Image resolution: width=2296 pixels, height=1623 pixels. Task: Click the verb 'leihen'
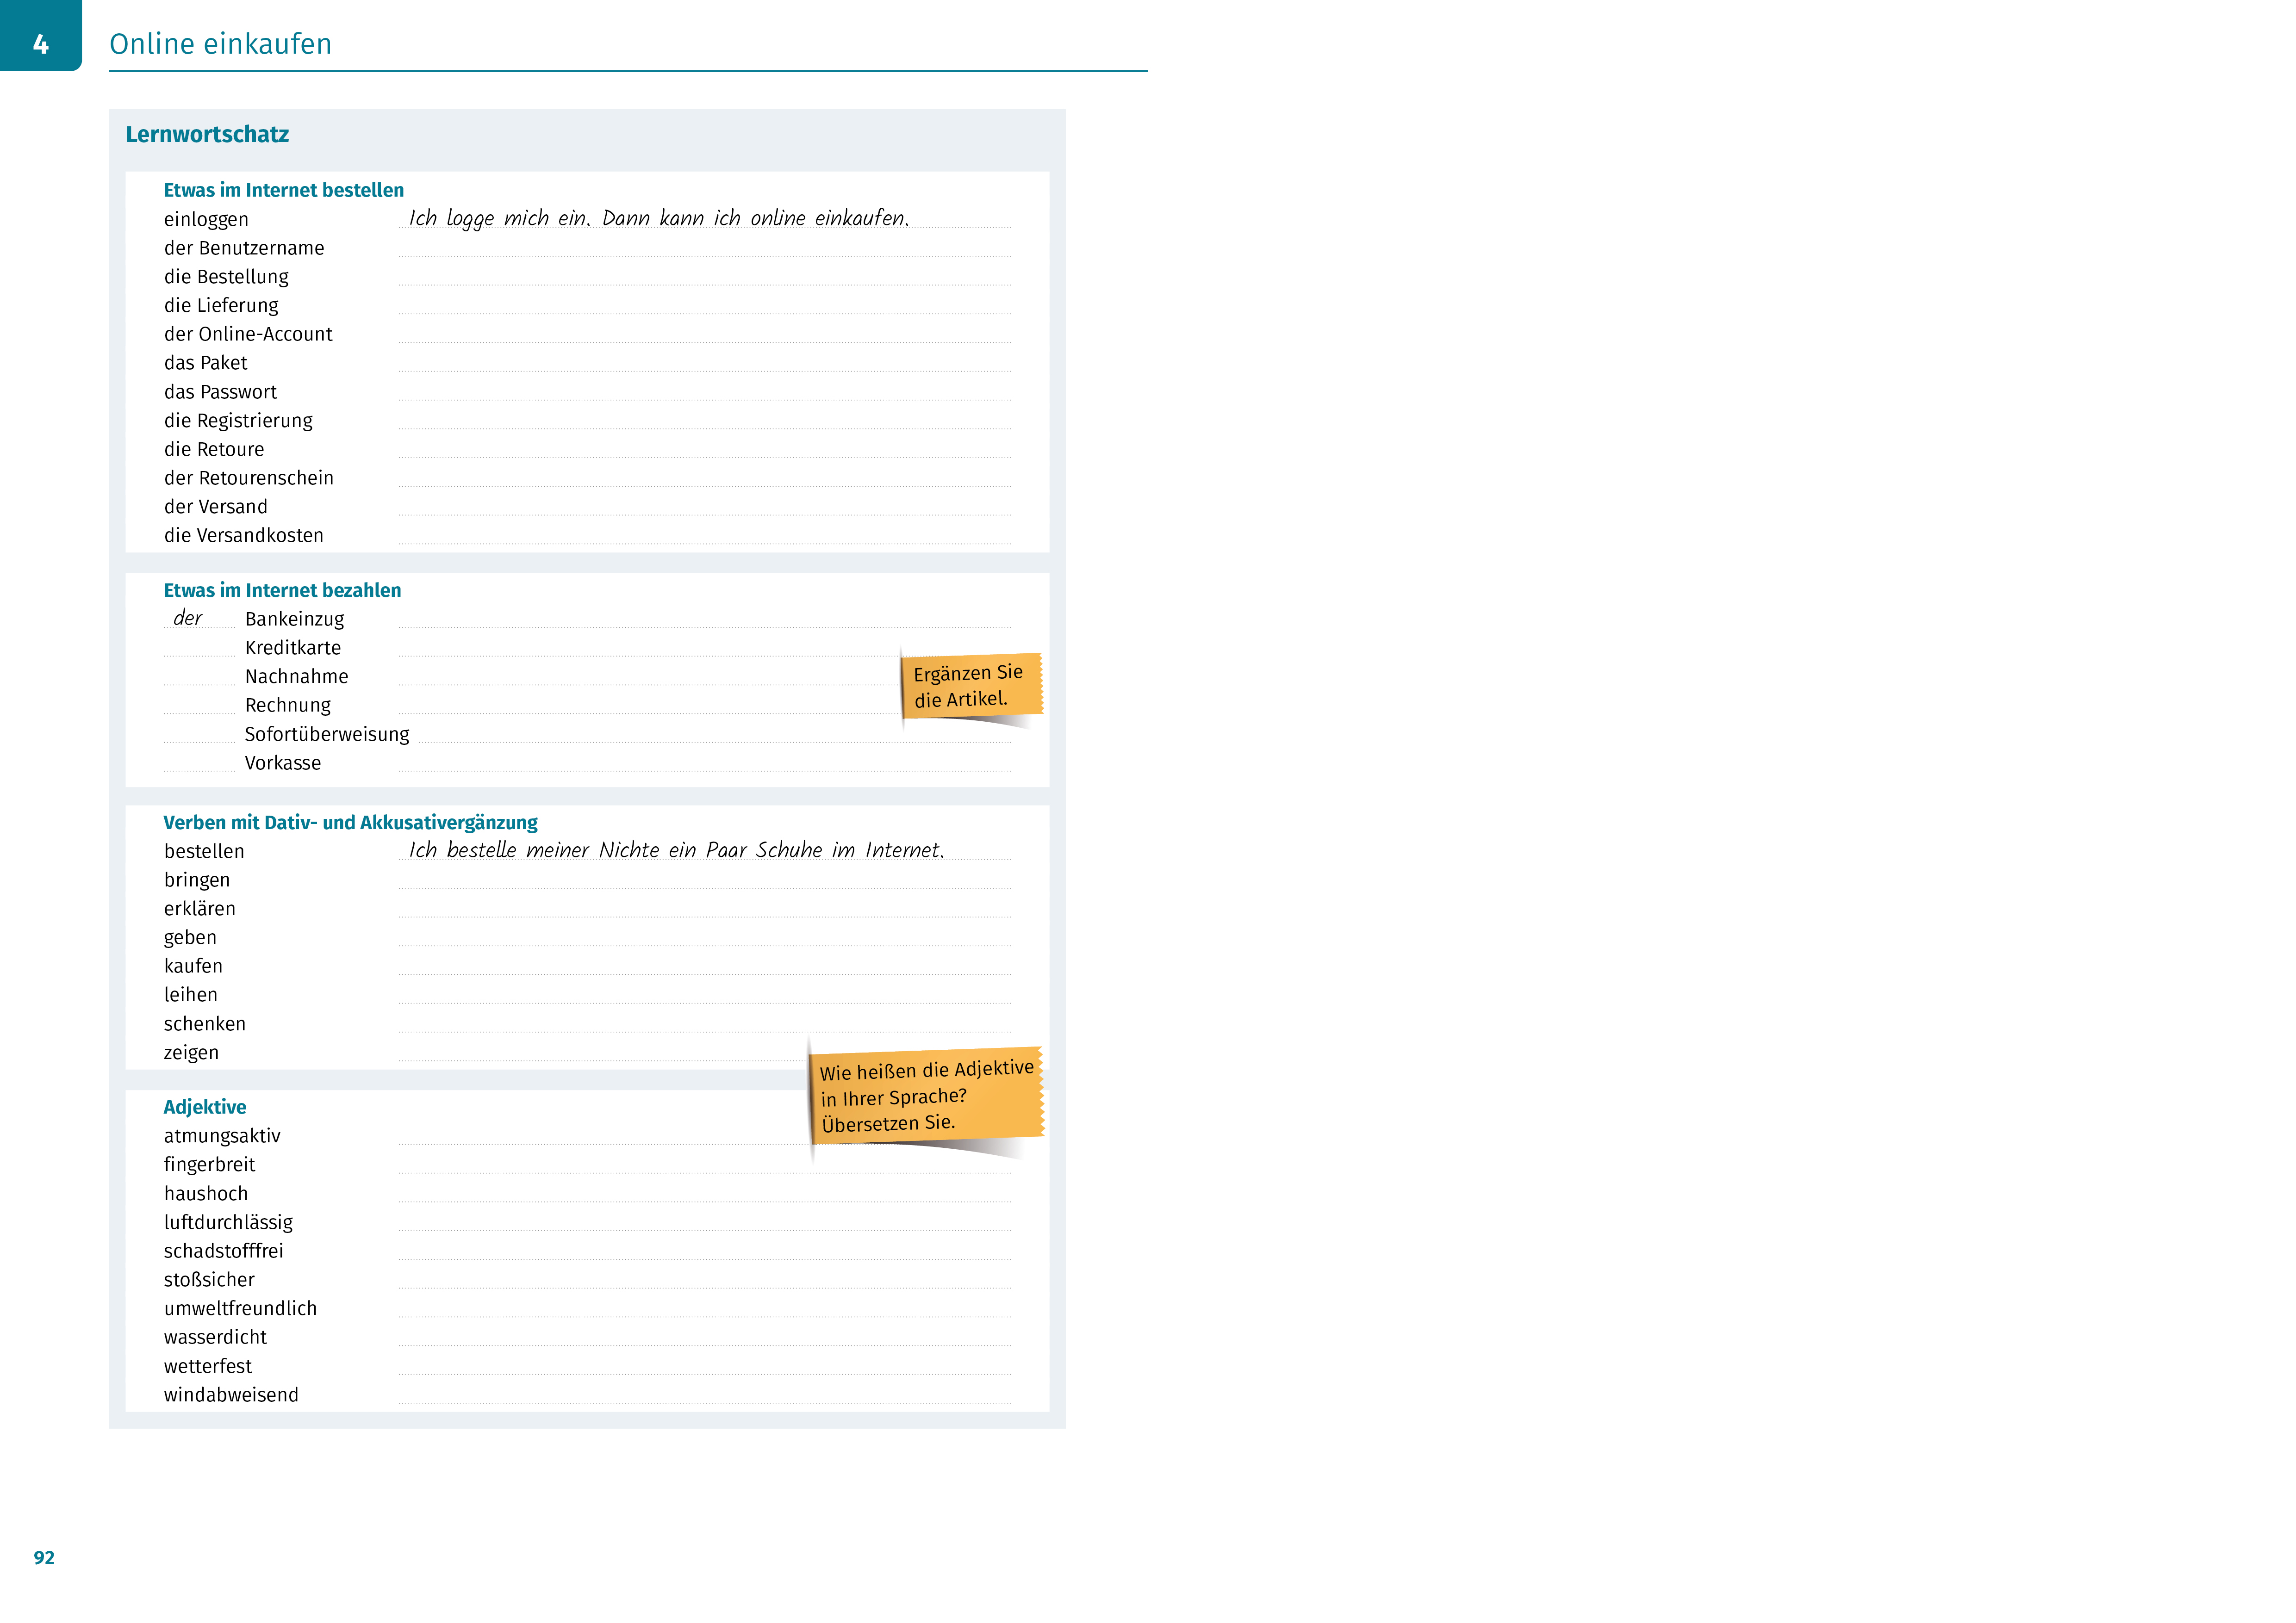pos(191,995)
